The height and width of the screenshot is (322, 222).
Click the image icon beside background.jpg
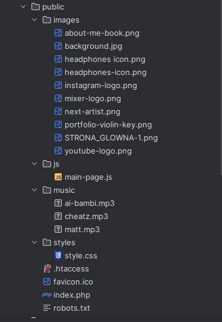58,46
